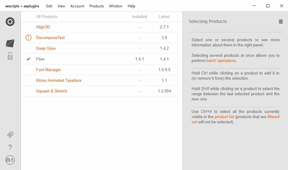Select the Flow product row

[x=100, y=59]
